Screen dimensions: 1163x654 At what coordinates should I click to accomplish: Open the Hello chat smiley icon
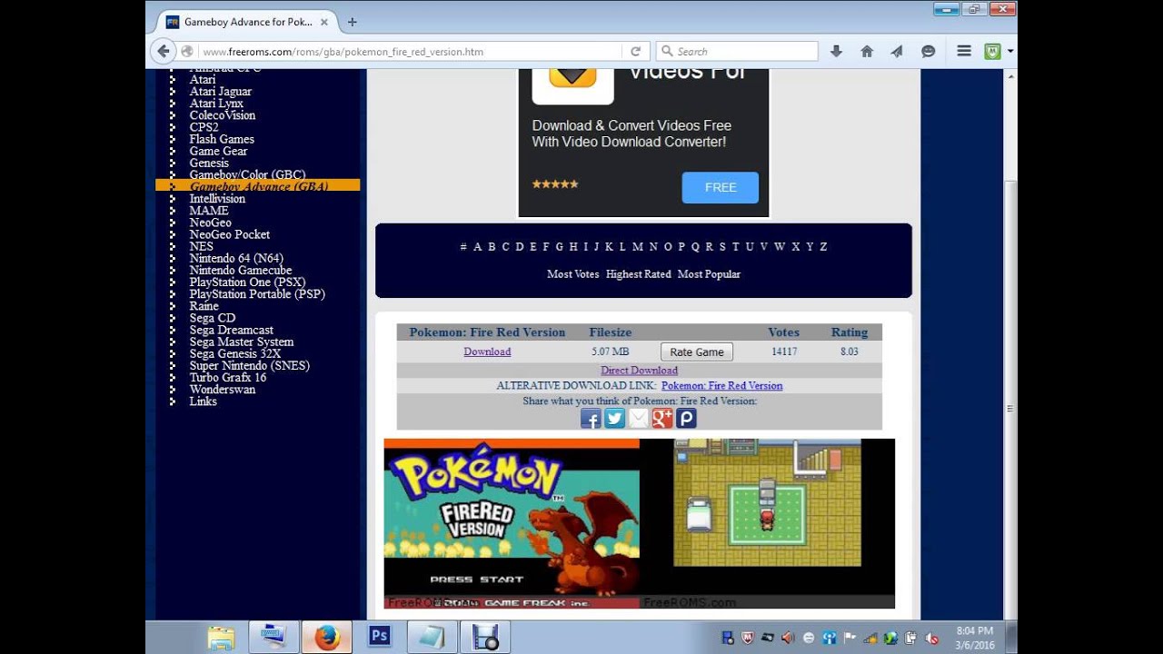[928, 52]
